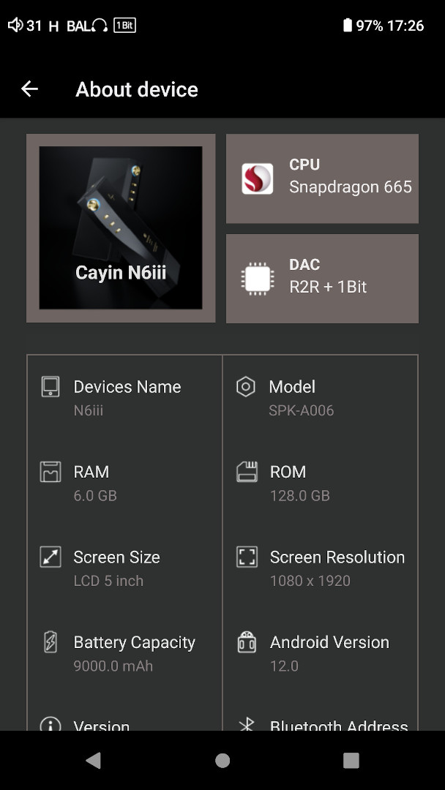Tap the Android Version robot icon
The image size is (445, 790).
pos(247,642)
